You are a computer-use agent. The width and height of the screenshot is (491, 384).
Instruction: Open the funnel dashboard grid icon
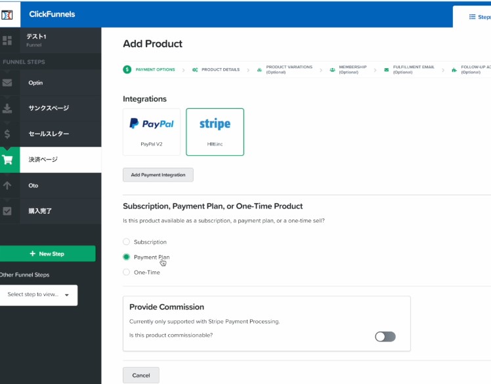click(x=7, y=41)
